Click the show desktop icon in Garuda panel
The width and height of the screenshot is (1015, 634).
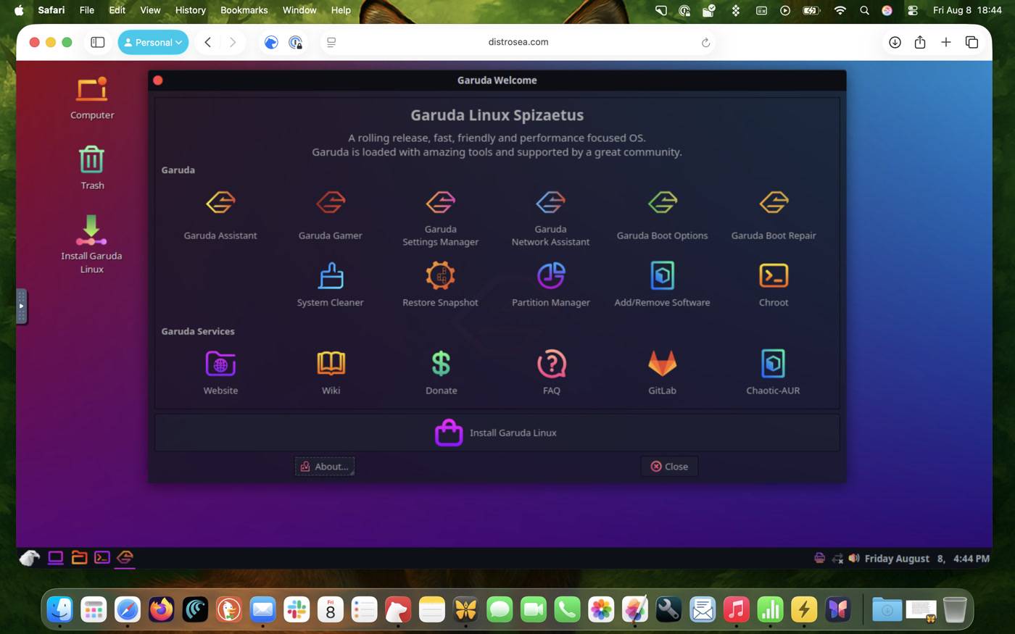click(x=56, y=558)
